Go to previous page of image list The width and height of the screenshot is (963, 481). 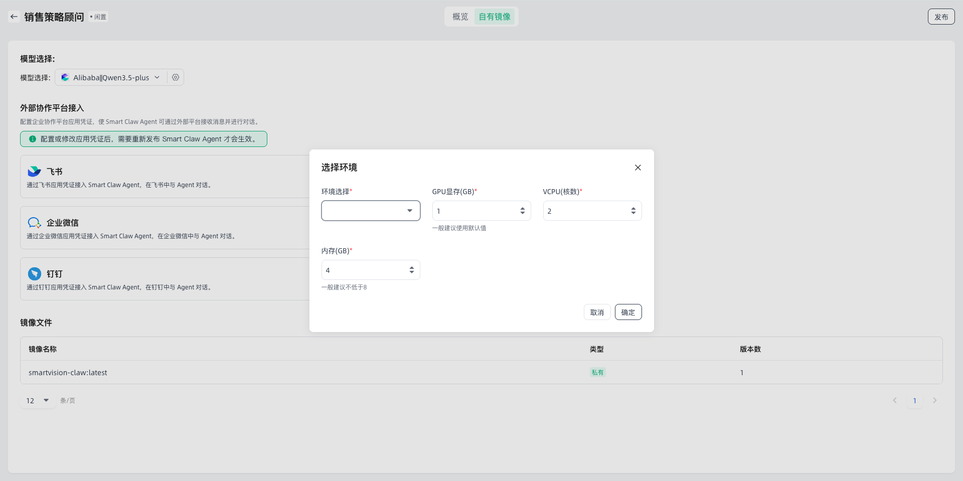894,400
